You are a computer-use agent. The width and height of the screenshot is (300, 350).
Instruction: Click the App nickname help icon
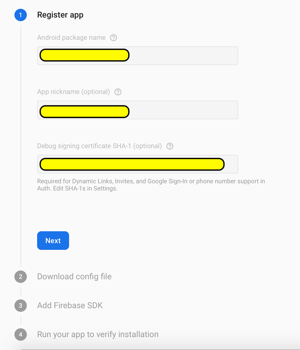tap(118, 92)
